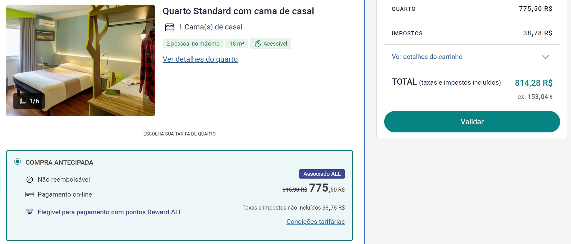Click the Associado ALL badge
Viewport: 571px width, 244px height.
pos(322,174)
